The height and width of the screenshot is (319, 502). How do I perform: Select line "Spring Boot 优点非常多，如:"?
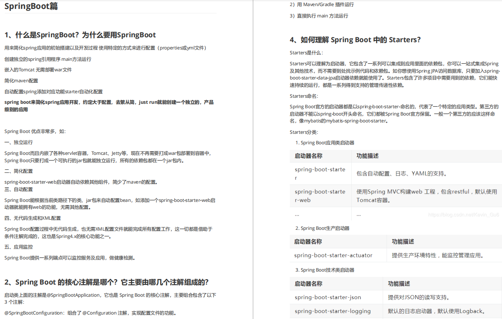(x=35, y=131)
